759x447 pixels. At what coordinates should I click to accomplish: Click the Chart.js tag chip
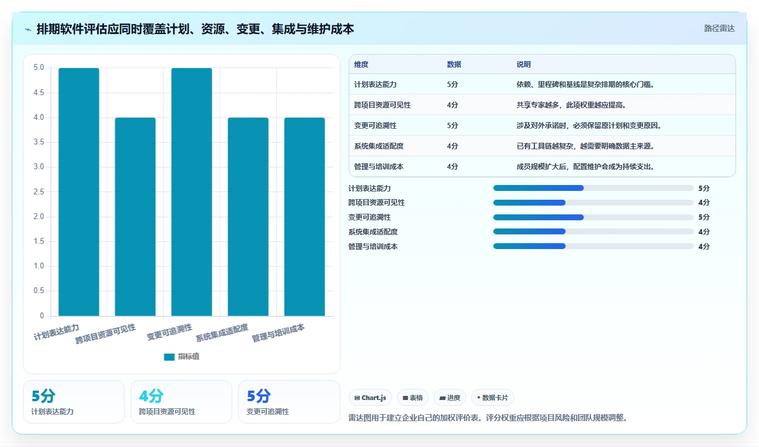tap(370, 398)
